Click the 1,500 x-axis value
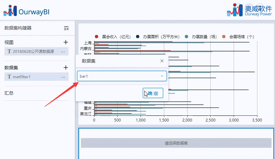Screen dimensions: 275x159 pos(164,120)
